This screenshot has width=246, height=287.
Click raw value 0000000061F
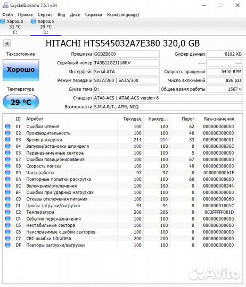[x=218, y=173]
